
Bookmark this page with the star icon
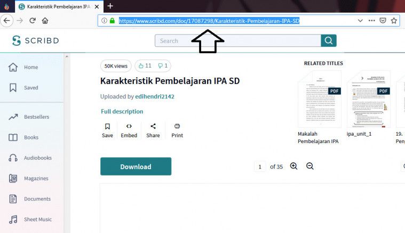(x=394, y=21)
